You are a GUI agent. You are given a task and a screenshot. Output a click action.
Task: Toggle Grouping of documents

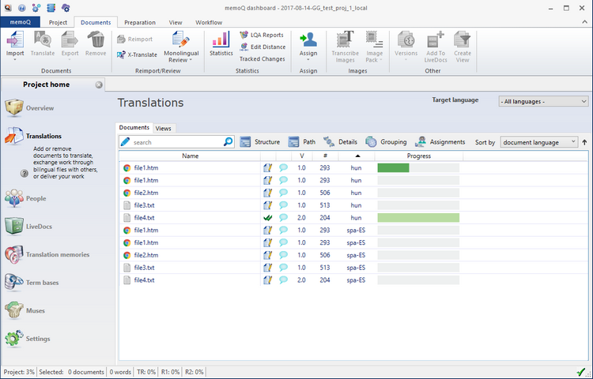386,142
